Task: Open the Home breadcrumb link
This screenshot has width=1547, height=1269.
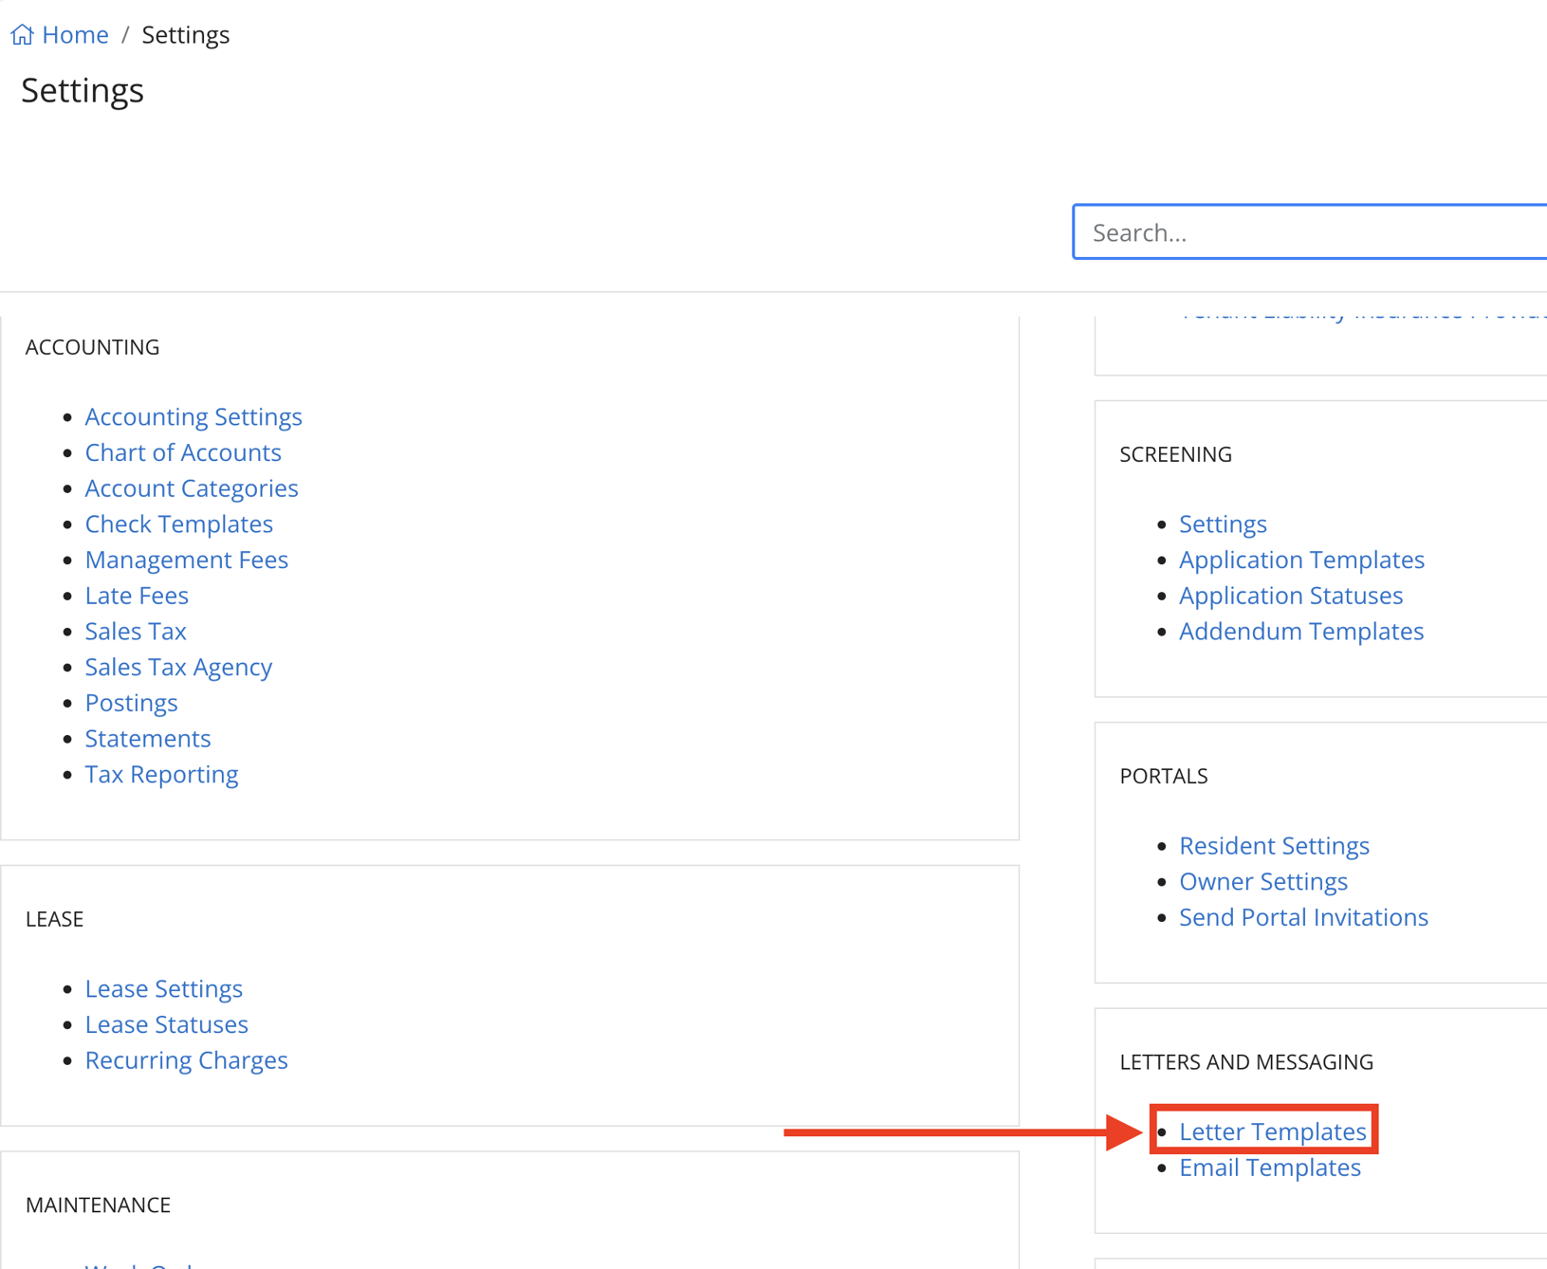Action: point(75,35)
